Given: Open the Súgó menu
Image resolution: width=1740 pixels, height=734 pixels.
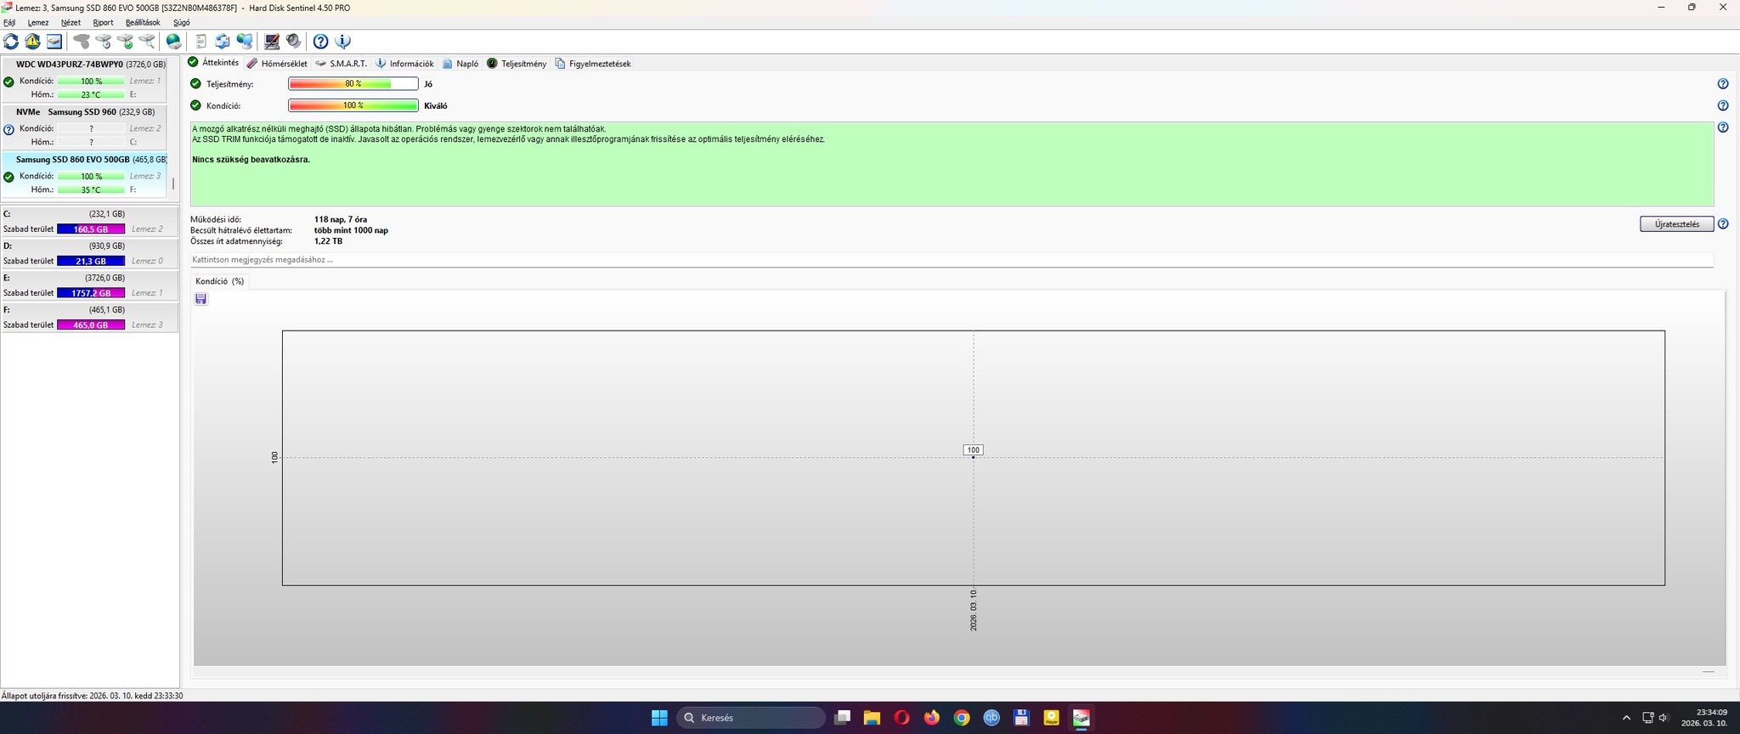Looking at the screenshot, I should tap(182, 23).
